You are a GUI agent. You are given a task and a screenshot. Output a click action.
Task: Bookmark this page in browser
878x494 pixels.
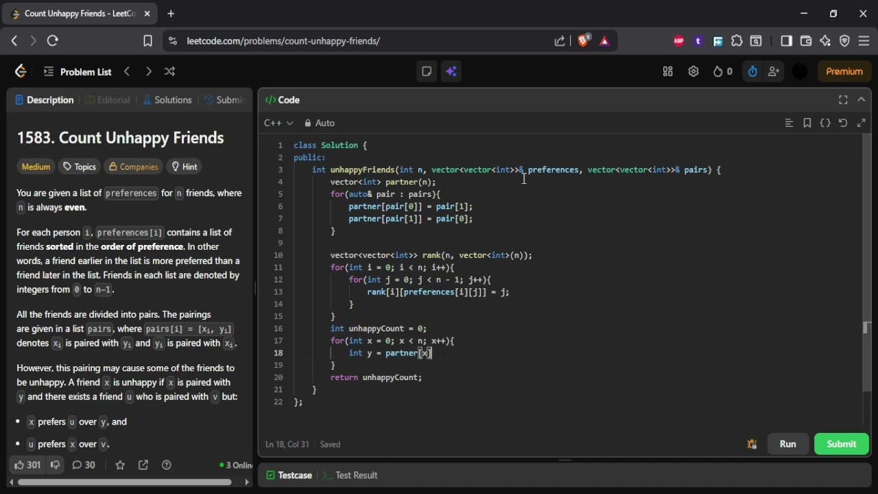pyautogui.click(x=147, y=41)
